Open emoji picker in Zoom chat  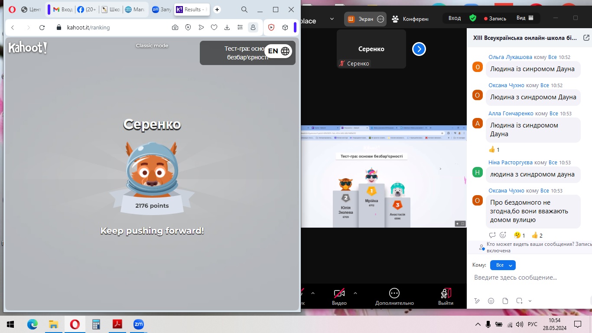click(x=491, y=301)
